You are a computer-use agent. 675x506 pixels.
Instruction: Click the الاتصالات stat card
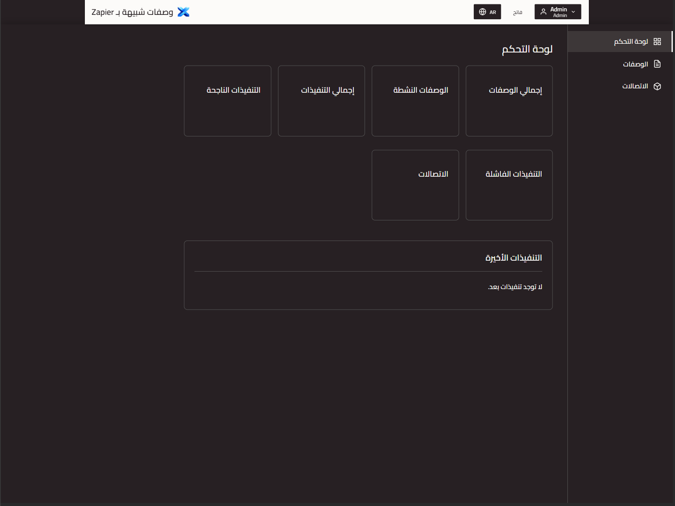(x=415, y=185)
